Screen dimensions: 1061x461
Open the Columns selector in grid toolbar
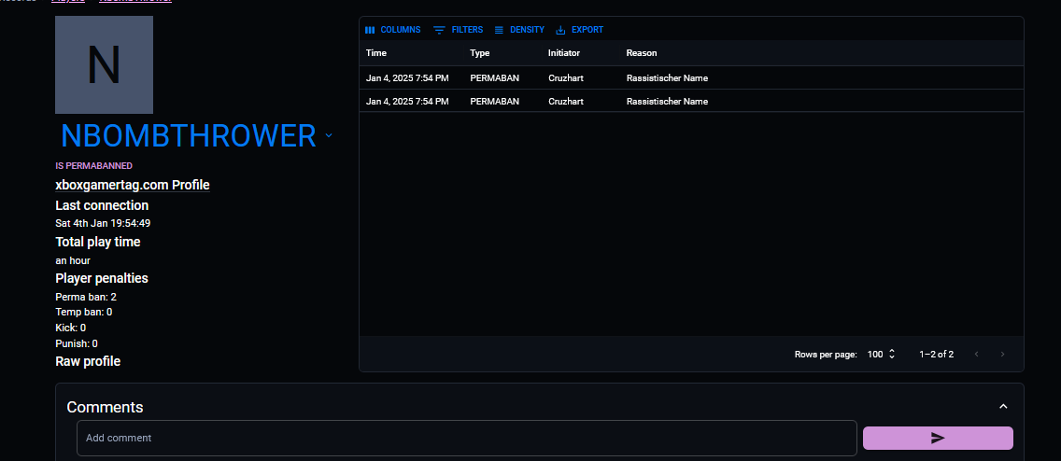point(392,30)
